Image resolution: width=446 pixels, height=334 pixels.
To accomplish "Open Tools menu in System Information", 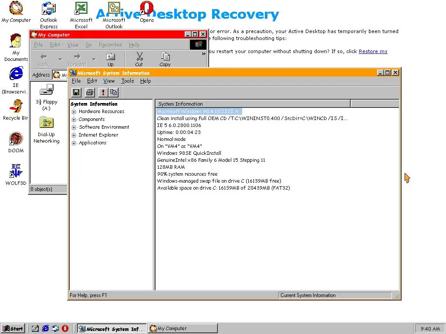I will pos(128,81).
